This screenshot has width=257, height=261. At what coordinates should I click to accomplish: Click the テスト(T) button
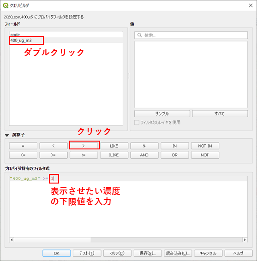[x=87, y=253]
